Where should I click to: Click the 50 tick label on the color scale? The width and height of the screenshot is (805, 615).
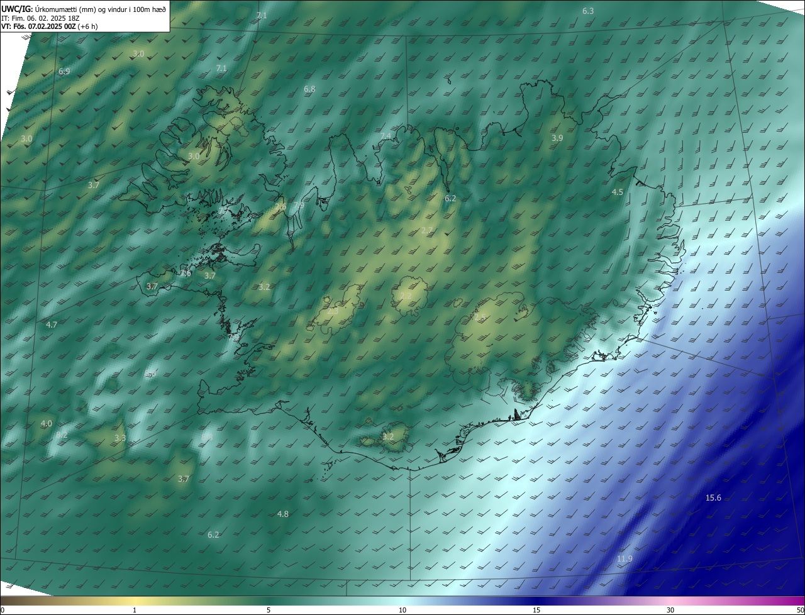tap(800, 610)
